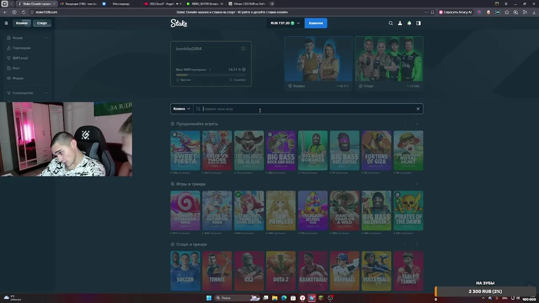Expand Акции in the sidebar
The width and height of the screenshot is (539, 303).
click(x=27, y=38)
